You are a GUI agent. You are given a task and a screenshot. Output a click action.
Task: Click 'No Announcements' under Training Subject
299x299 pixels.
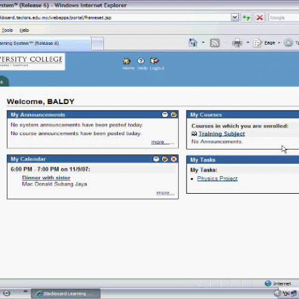tap(216, 142)
